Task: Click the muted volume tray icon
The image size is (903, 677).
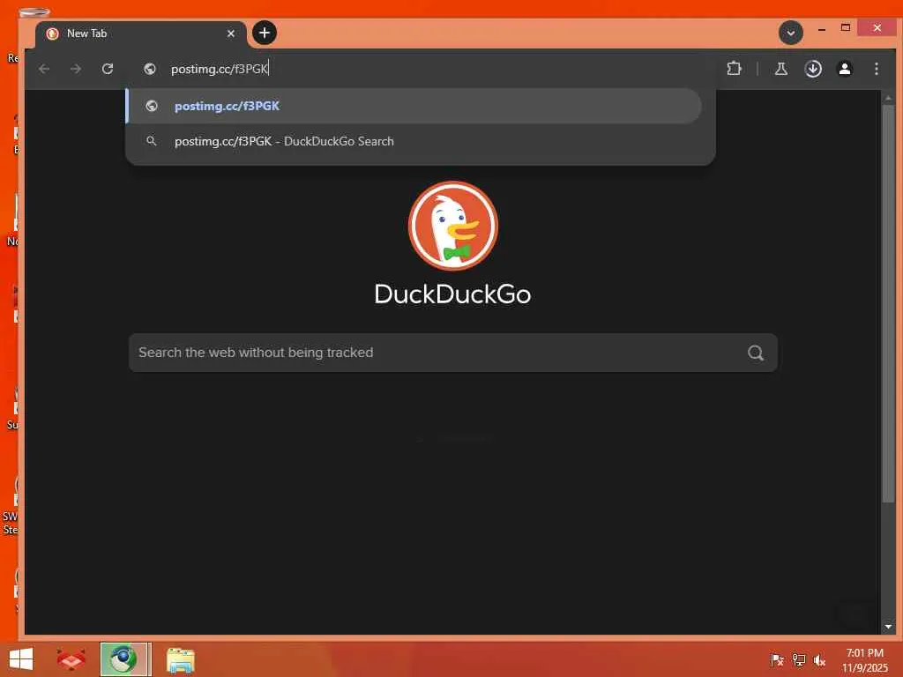Action: coord(819,659)
